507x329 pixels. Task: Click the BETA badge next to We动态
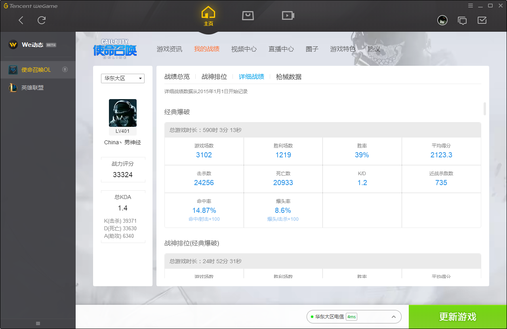pyautogui.click(x=51, y=45)
